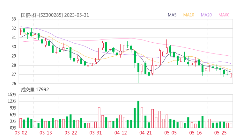The width and height of the screenshot is (236, 140).
Task: Click the 04-21 date axis label
Action: (x=145, y=133)
